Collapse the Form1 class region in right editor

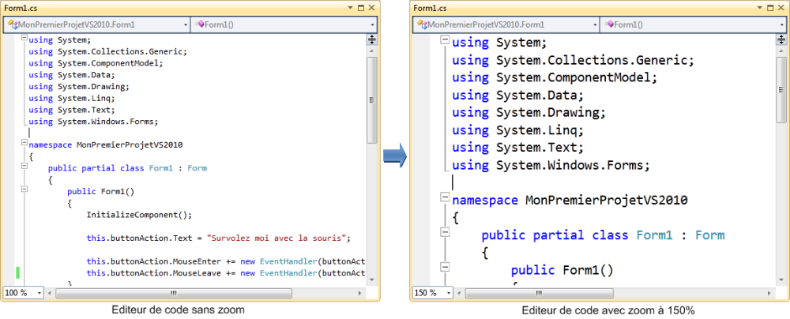click(446, 234)
